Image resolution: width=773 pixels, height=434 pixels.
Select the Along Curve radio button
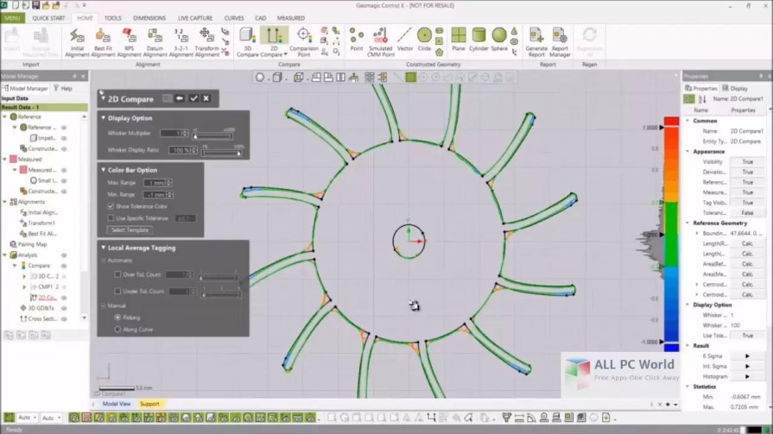pyautogui.click(x=117, y=330)
